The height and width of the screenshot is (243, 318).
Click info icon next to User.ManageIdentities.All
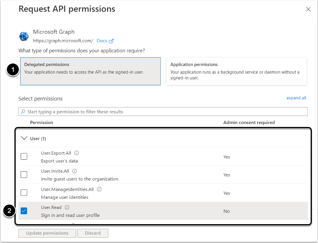point(99,189)
